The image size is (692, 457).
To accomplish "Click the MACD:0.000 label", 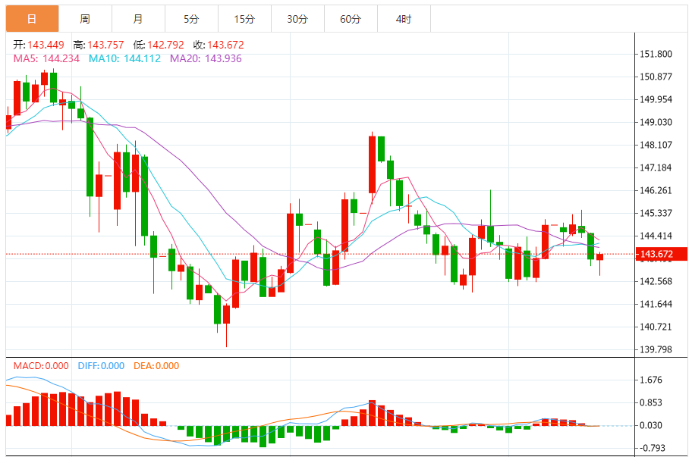I will pos(41,366).
